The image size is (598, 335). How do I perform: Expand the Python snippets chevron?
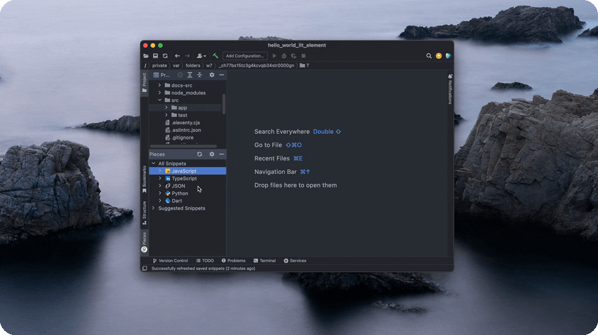(x=160, y=193)
